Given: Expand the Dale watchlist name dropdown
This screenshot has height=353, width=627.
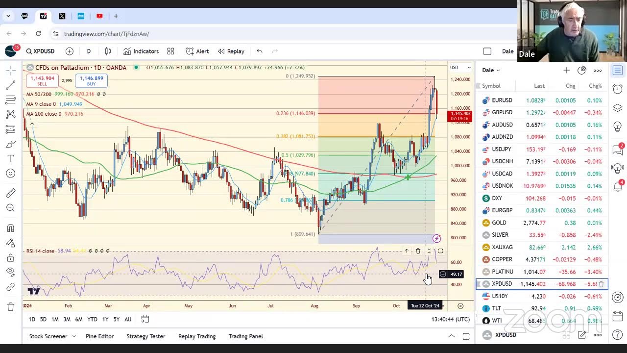Looking at the screenshot, I should click(491, 70).
